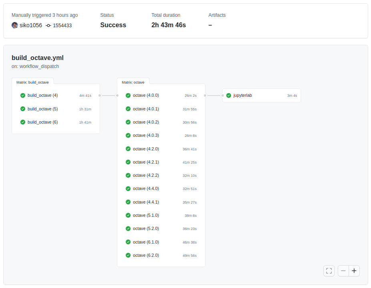Click success checkmark for octave (4.2.2)
This screenshot has width=371, height=288.
[128, 175]
